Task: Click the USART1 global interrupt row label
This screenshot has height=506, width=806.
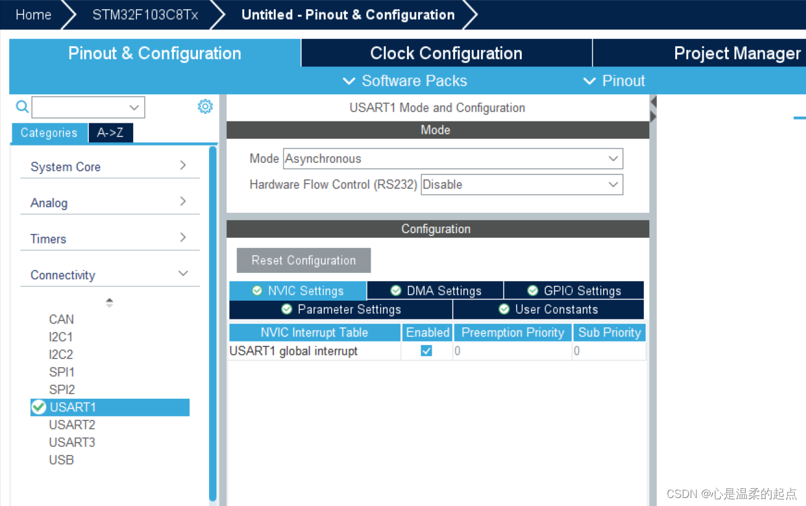Action: tap(294, 351)
